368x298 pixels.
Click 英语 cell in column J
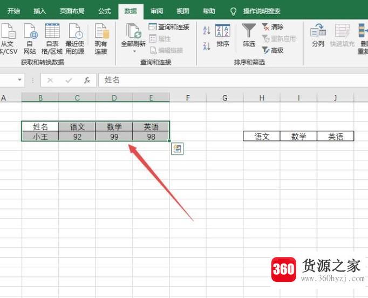pos(336,136)
